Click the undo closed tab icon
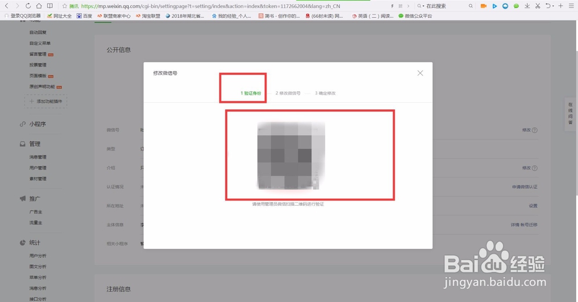 click(x=548, y=6)
